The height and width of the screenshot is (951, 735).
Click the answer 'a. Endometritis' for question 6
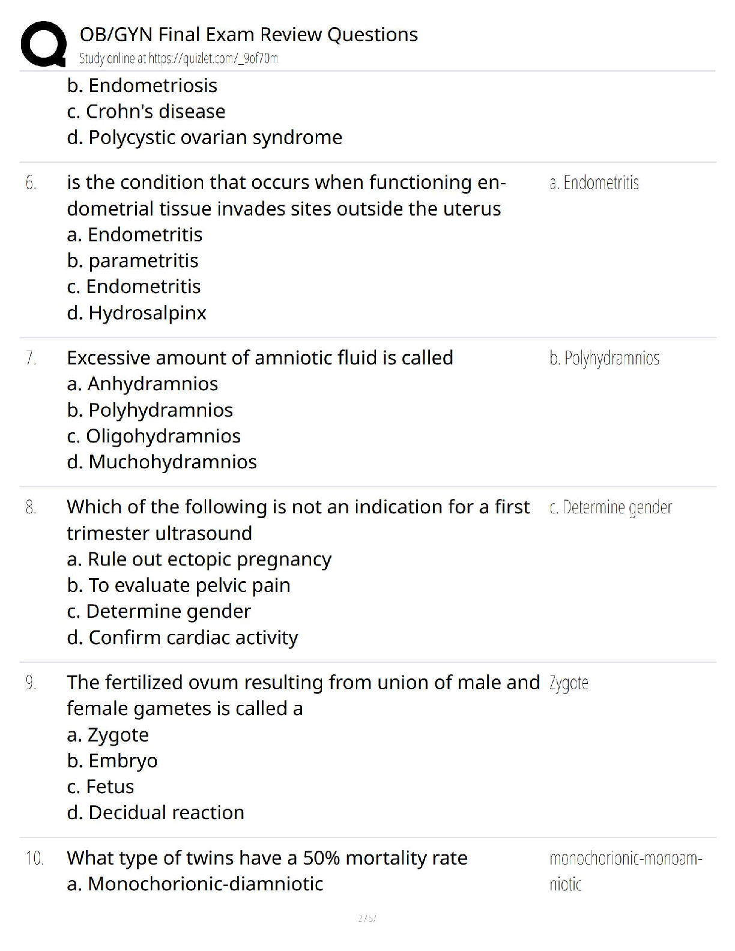tap(594, 183)
